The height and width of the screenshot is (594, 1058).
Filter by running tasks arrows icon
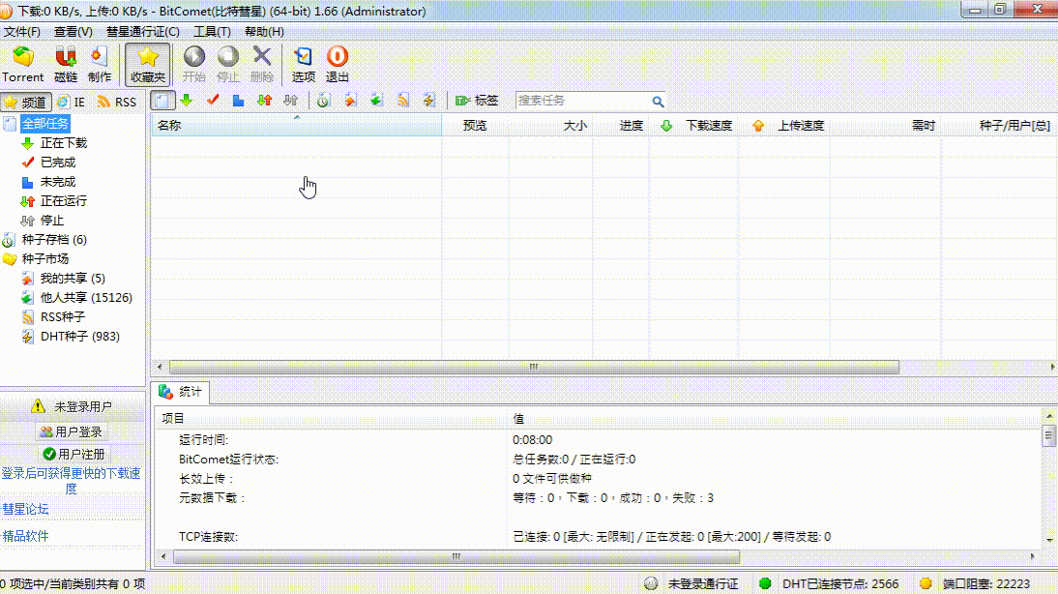click(265, 101)
